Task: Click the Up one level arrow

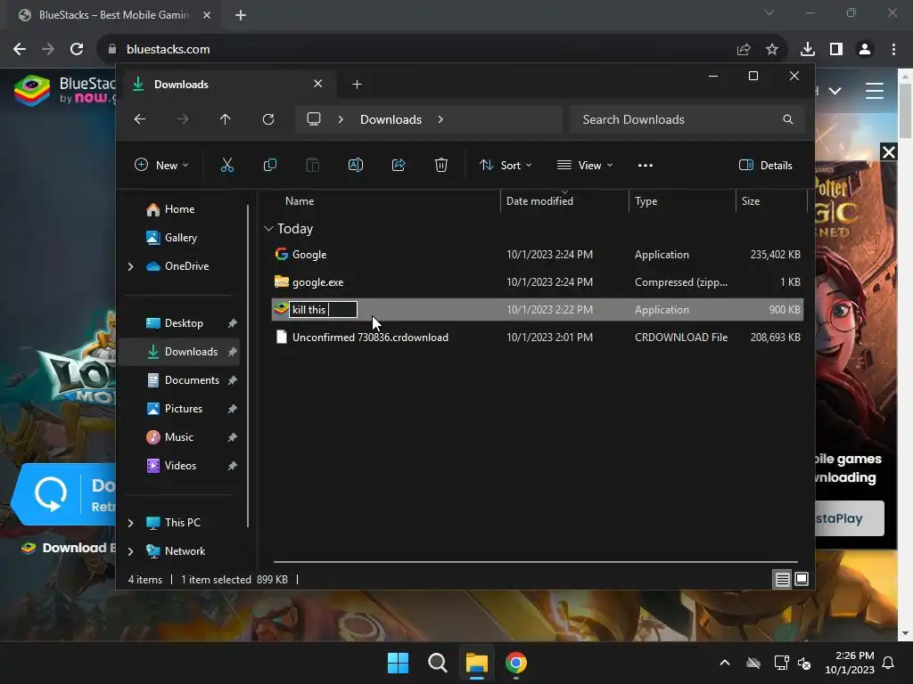Action: coord(226,119)
